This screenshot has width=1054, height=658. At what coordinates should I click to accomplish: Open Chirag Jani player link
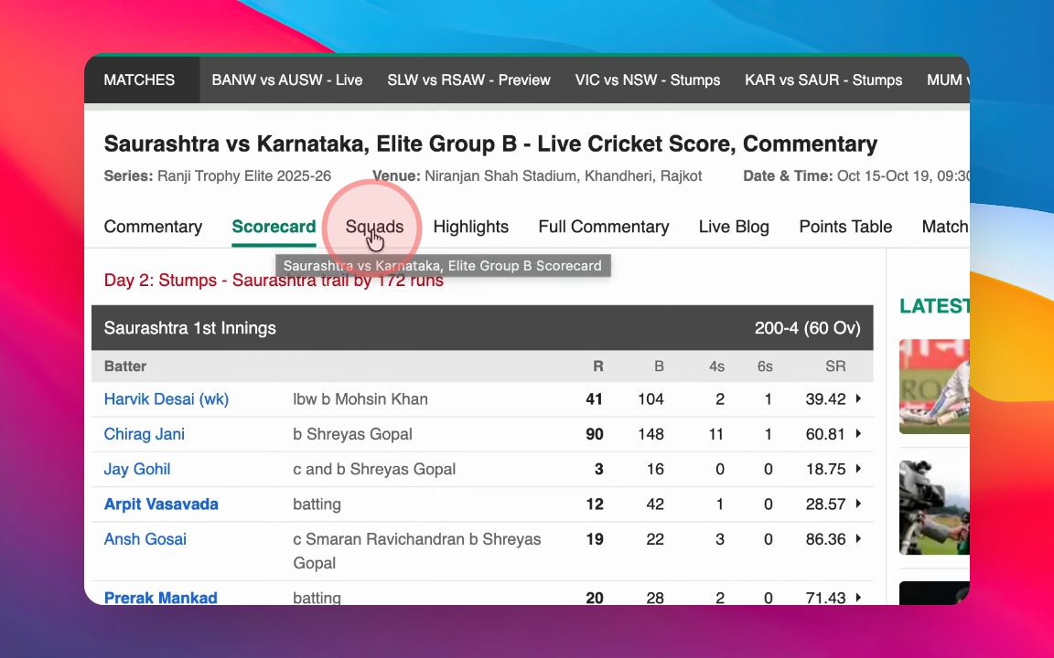tap(144, 434)
